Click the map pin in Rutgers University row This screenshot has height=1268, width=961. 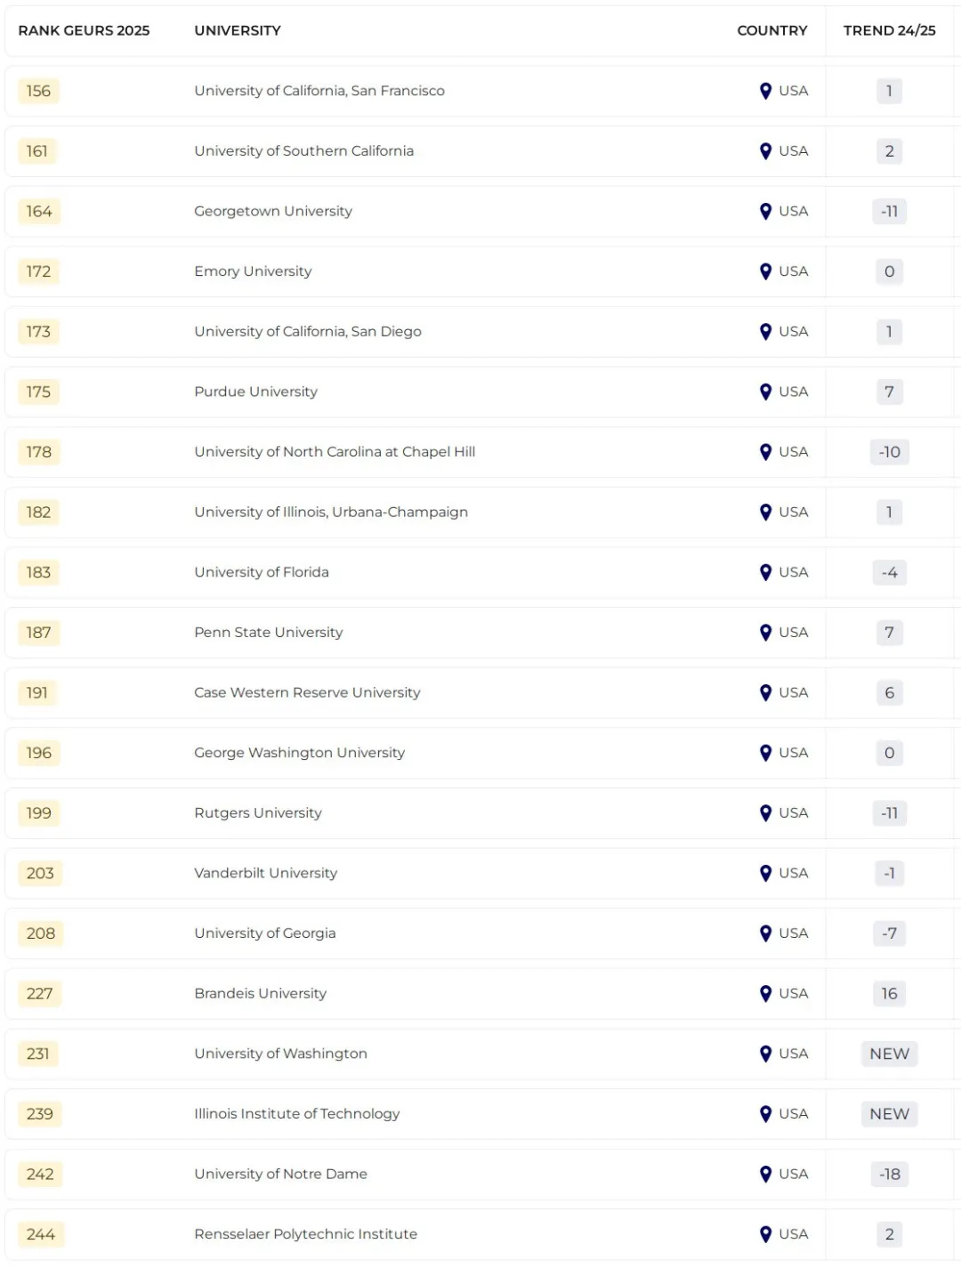(765, 813)
